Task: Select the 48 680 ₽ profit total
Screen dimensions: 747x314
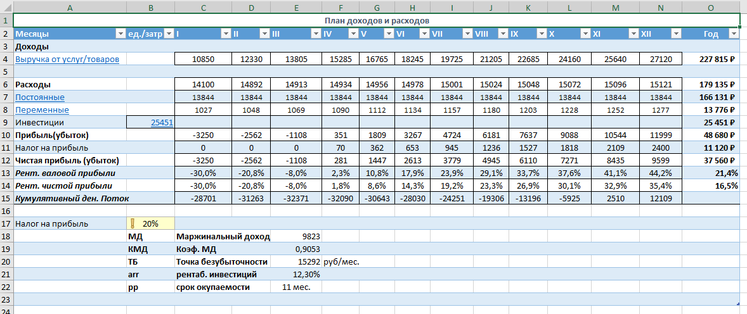Action: (710, 135)
